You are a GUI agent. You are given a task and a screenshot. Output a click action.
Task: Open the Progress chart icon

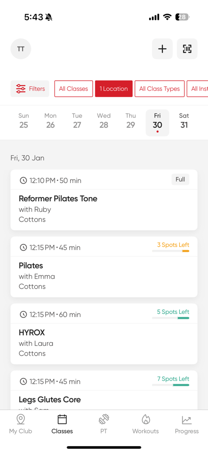(x=187, y=424)
